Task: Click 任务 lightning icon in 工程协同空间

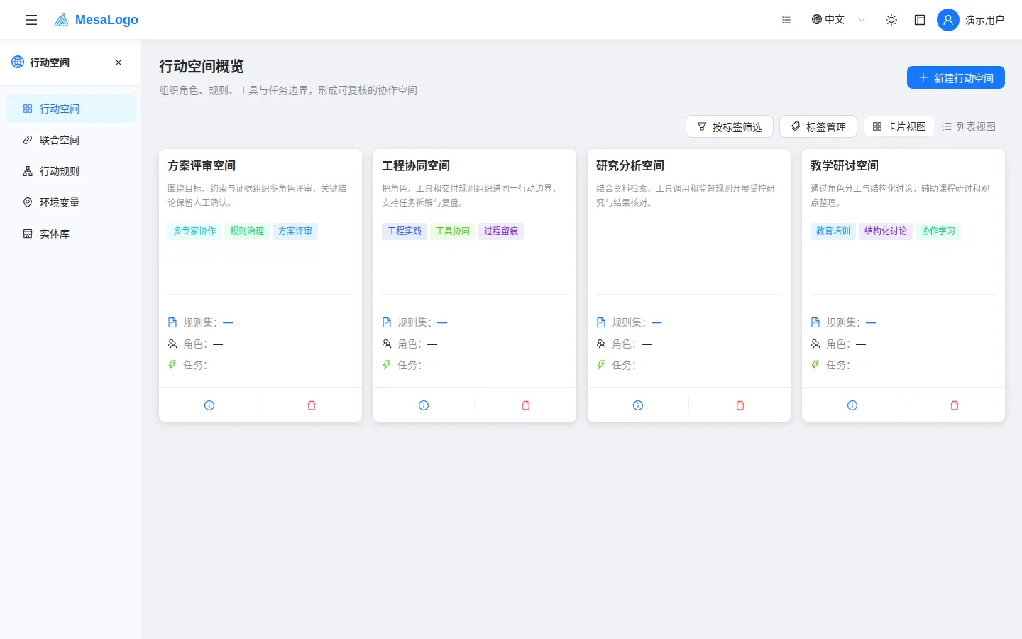Action: pos(387,365)
